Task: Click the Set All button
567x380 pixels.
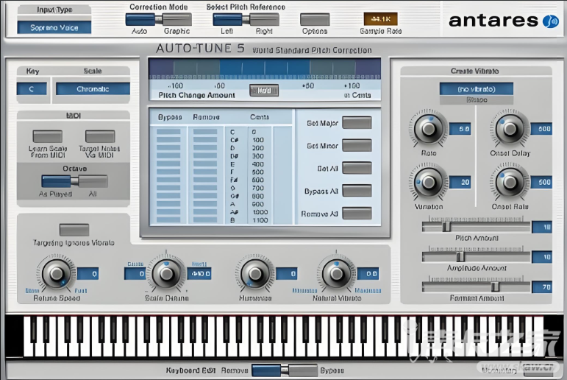Action: 357,168
